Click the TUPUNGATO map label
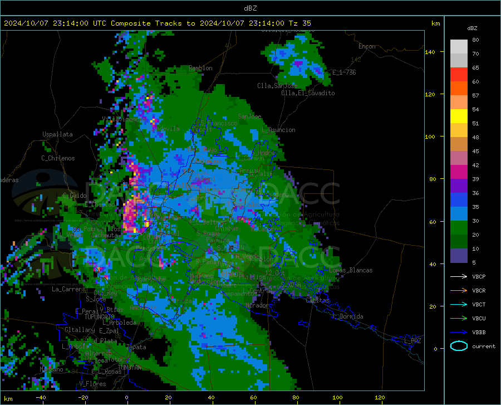501x405 pixels. [100, 317]
